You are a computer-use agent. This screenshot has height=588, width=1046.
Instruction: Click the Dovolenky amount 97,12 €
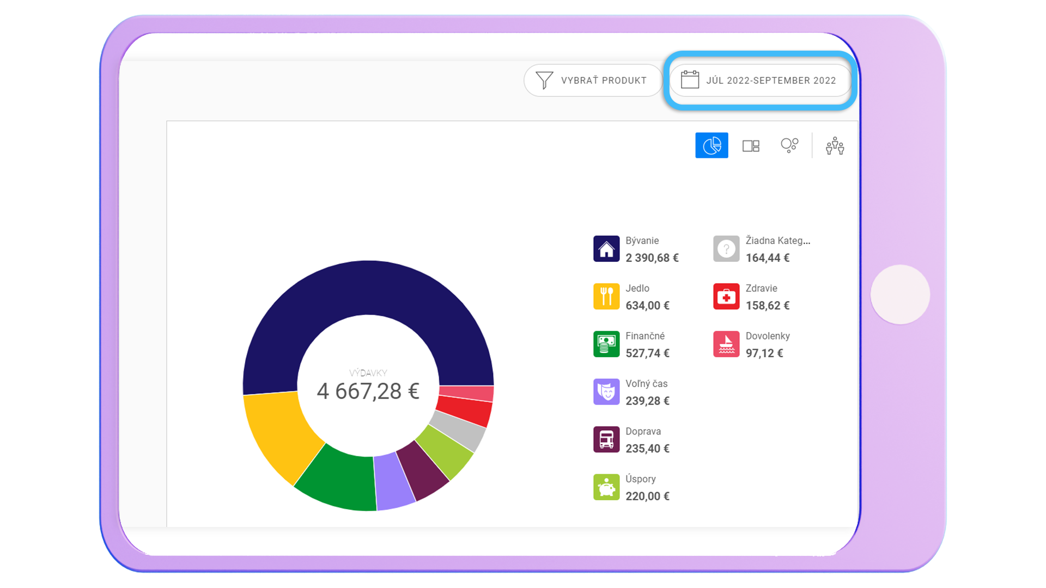[x=764, y=353]
